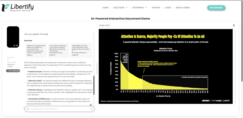
Task: Open Book a Demo page
Action: point(183,8)
